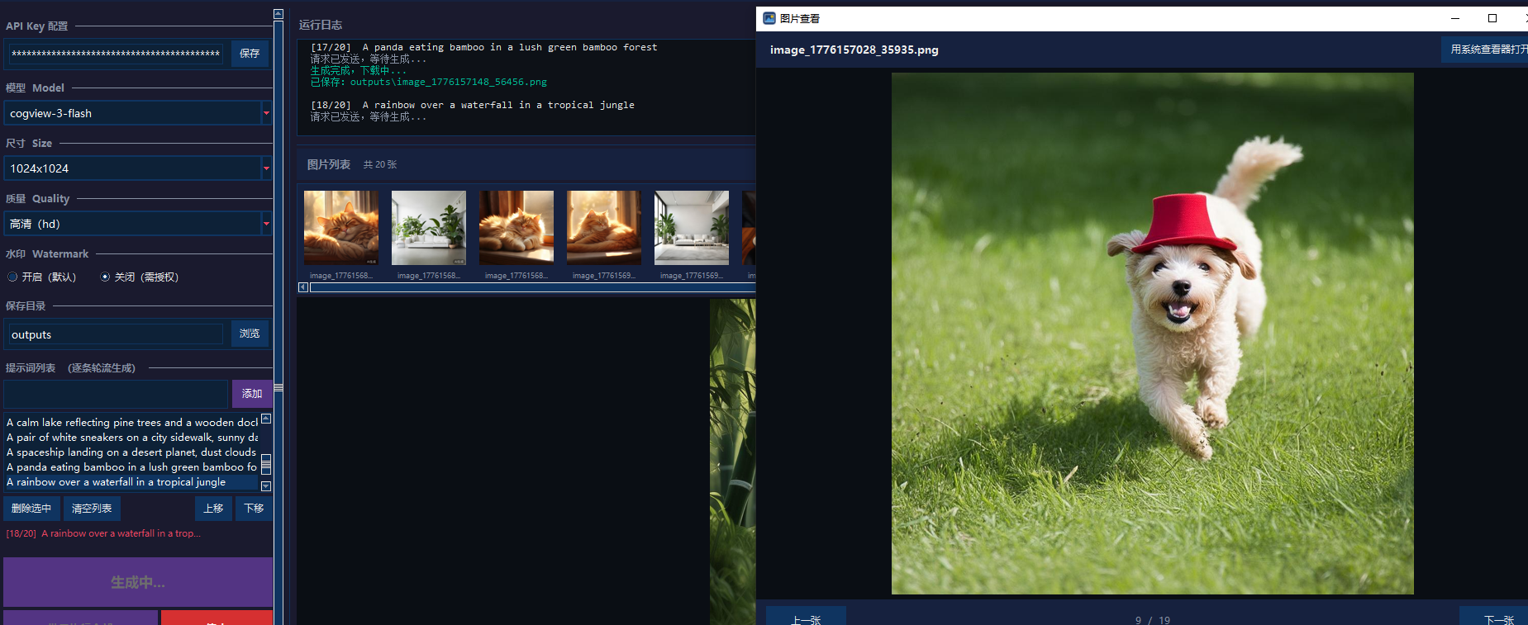Open first orange cat thumbnail

[x=340, y=228]
